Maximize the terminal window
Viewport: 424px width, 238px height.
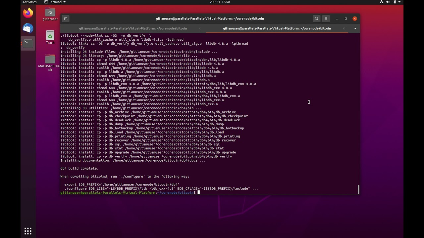pyautogui.click(x=346, y=19)
